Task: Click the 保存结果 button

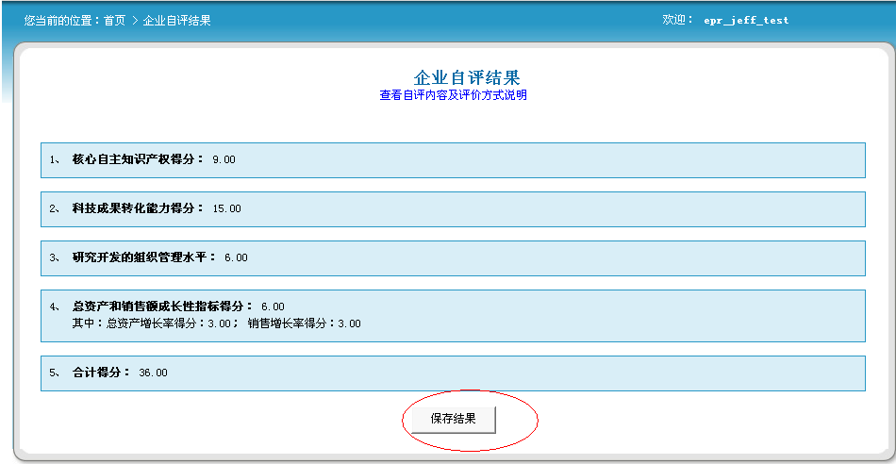Action: click(x=453, y=419)
